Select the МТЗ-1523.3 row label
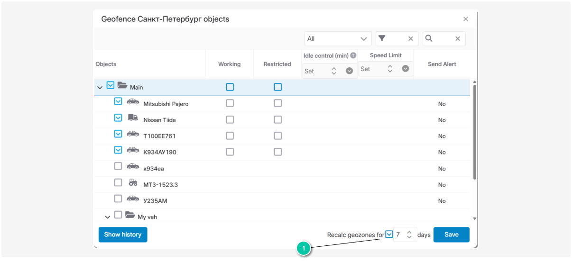 tap(161, 185)
